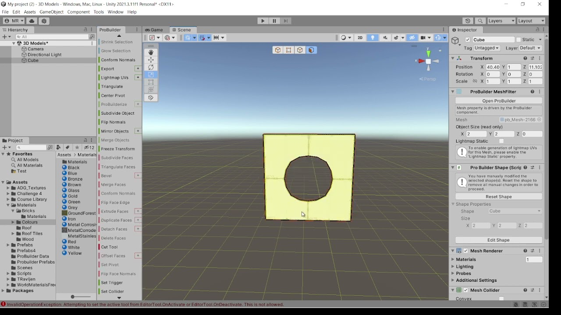This screenshot has height=315, width=561.
Task: Switch to the Game tab
Action: (153, 30)
